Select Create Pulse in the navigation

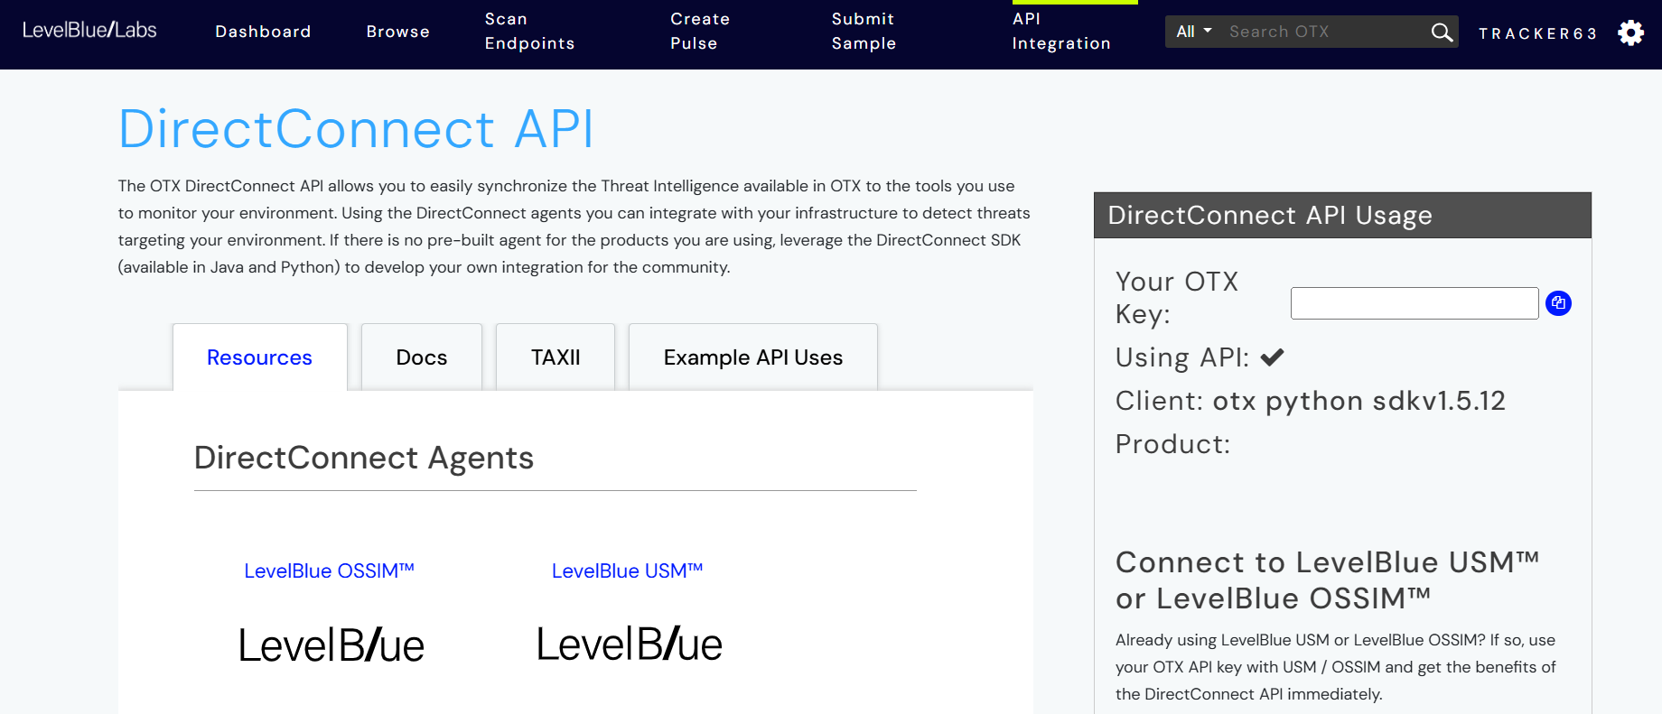(x=699, y=32)
